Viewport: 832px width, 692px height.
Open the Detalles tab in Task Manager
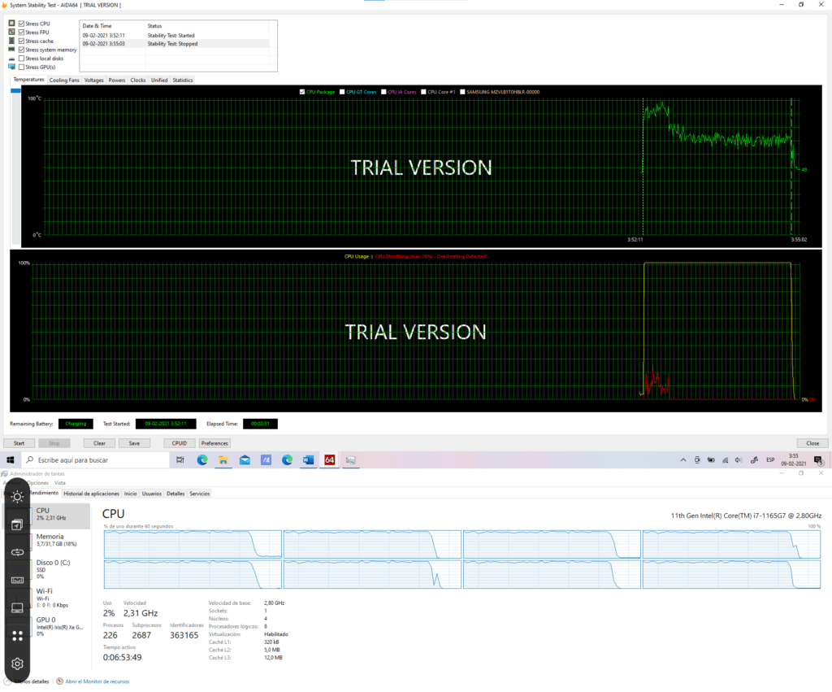pyautogui.click(x=175, y=494)
